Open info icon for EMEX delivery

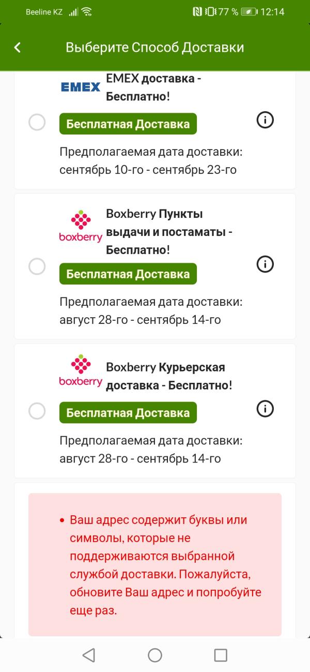tap(265, 121)
